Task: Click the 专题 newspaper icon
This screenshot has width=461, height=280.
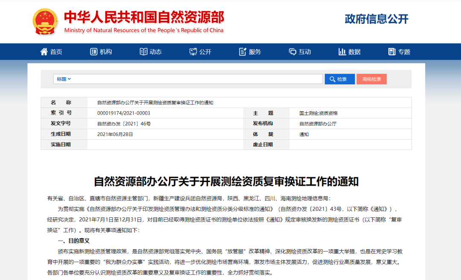Action: pyautogui.click(x=392, y=52)
